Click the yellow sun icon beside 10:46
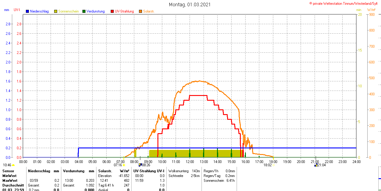The height and width of the screenshot is (191, 381). pyautogui.click(x=13, y=165)
